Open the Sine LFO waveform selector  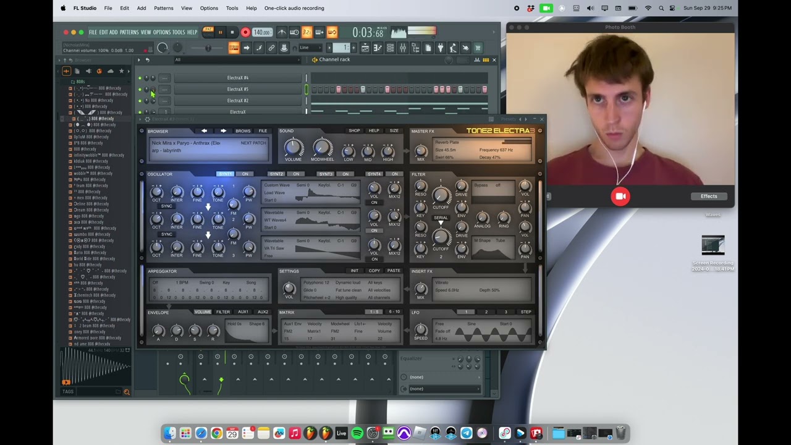pyautogui.click(x=472, y=324)
